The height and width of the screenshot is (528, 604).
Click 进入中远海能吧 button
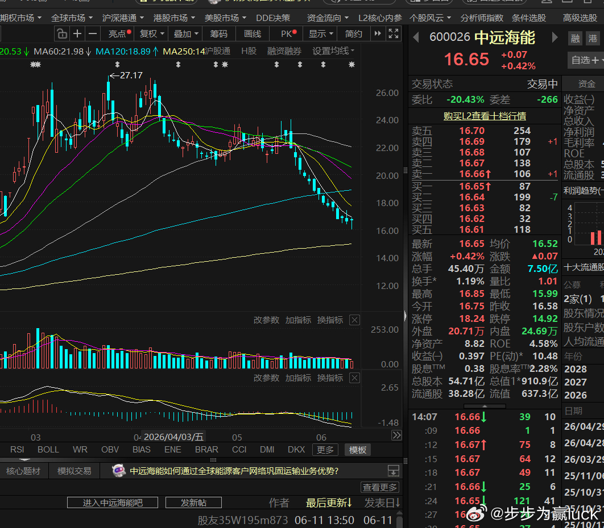[113, 502]
